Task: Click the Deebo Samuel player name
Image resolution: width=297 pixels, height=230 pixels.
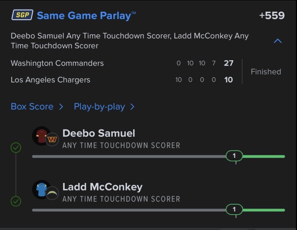Action: 99,133
